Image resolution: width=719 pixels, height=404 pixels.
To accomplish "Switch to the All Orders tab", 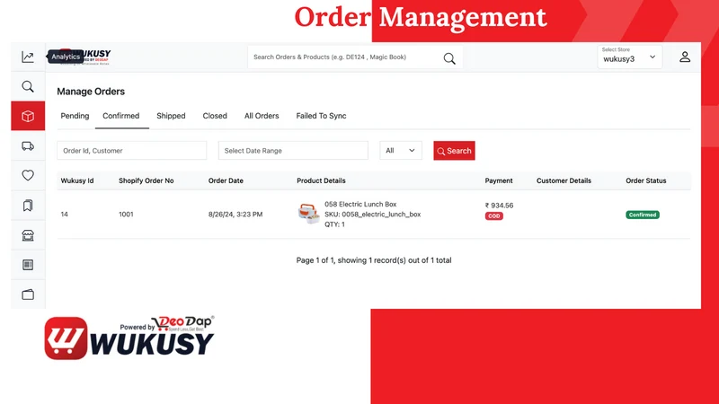I will 262,116.
